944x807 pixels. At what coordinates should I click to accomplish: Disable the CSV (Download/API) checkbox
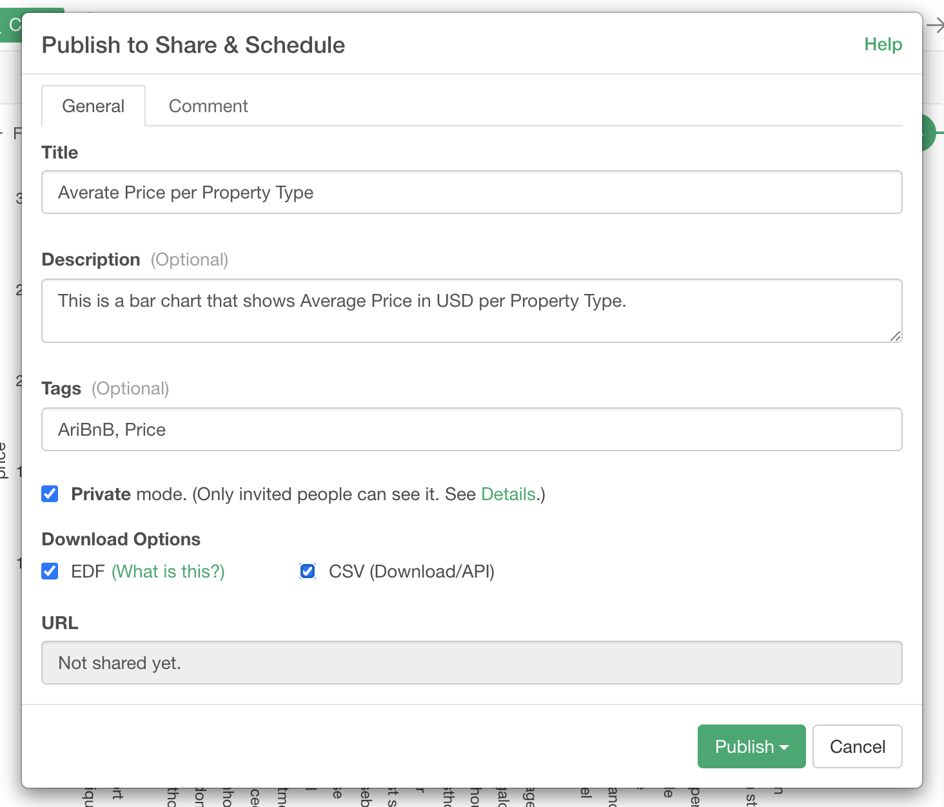coord(308,572)
